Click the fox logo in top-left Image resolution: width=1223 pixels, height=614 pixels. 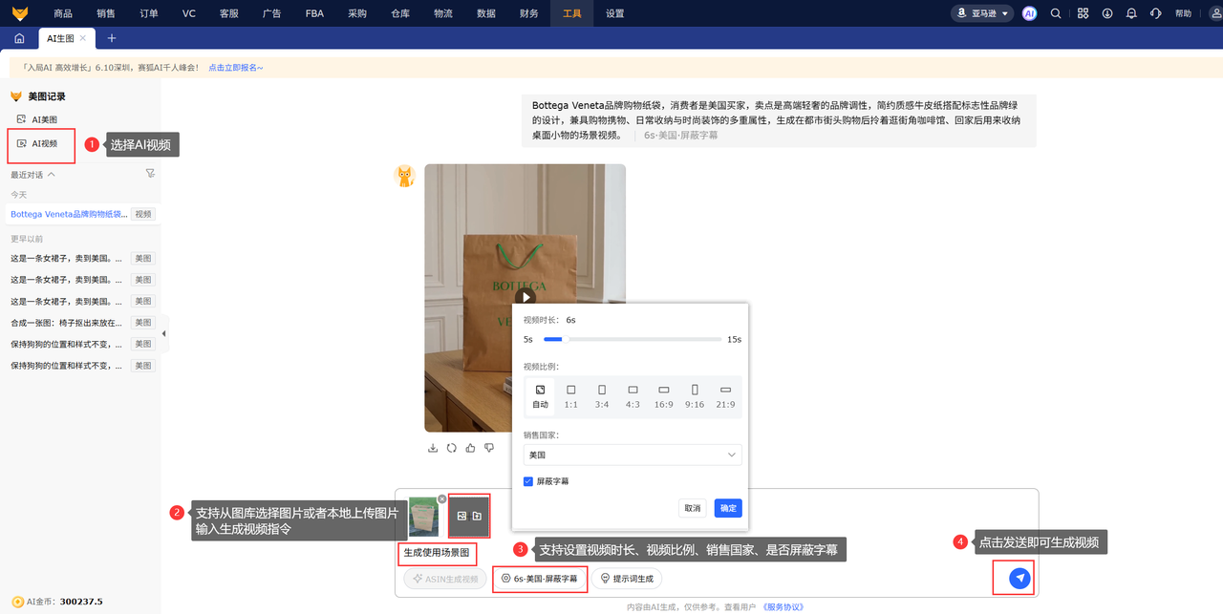coord(20,13)
